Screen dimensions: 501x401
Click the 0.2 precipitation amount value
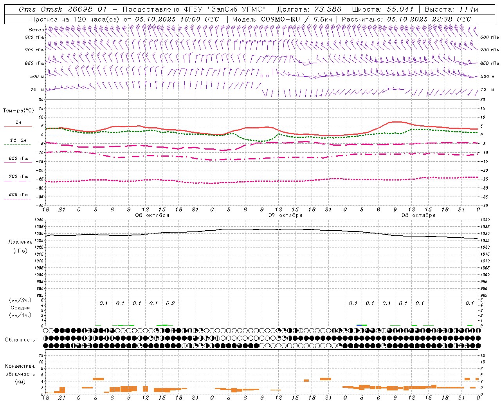tap(170, 303)
